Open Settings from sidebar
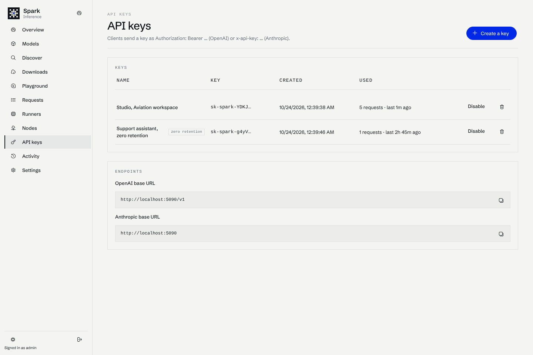 (x=48, y=170)
